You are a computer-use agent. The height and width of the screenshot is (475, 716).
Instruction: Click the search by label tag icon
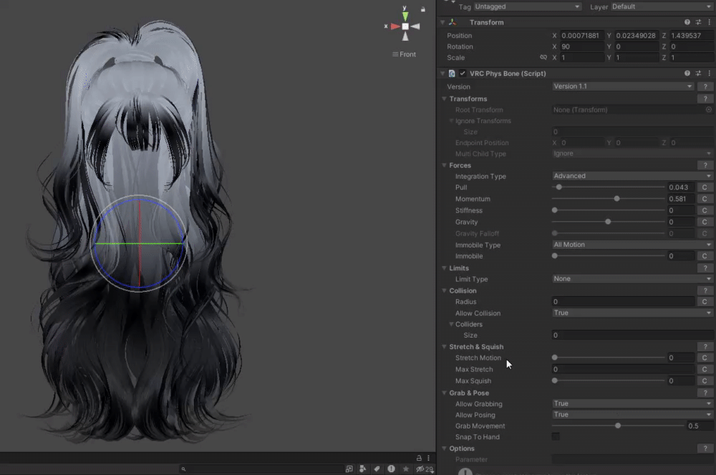(x=377, y=469)
